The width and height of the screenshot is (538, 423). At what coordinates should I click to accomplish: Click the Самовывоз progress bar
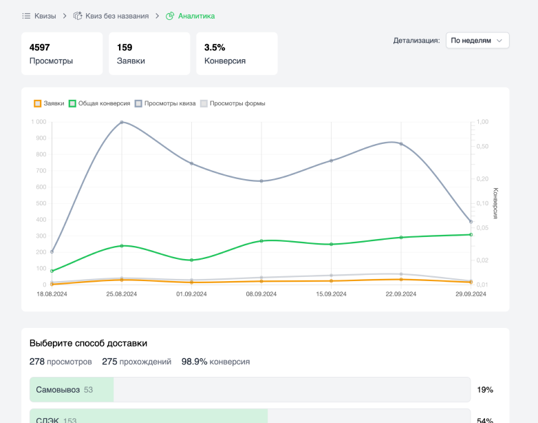(x=250, y=390)
